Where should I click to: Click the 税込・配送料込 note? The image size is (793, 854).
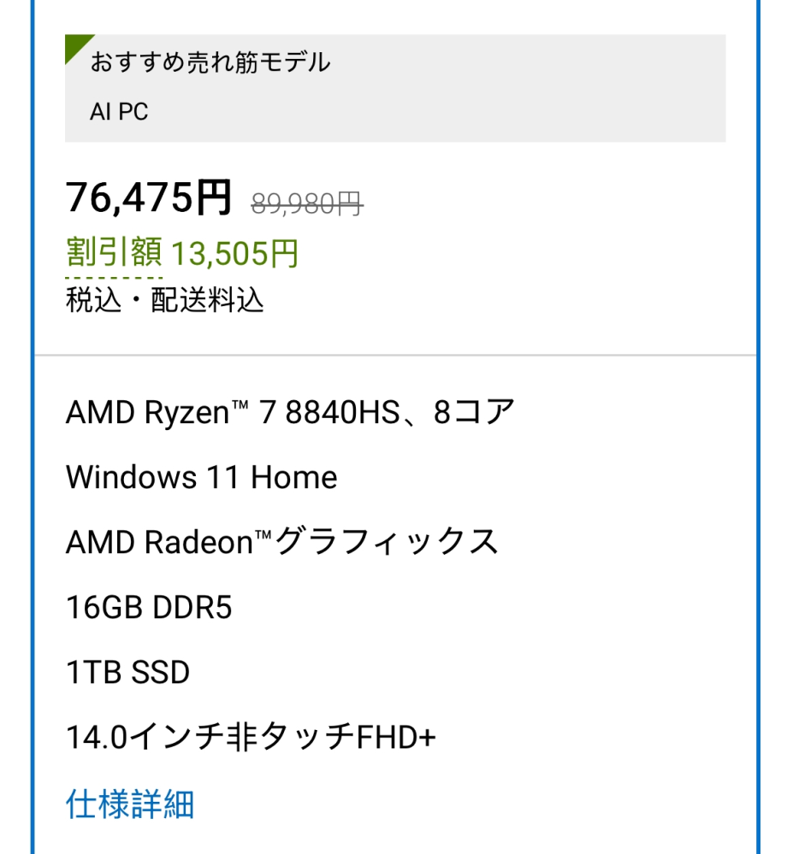[165, 301]
